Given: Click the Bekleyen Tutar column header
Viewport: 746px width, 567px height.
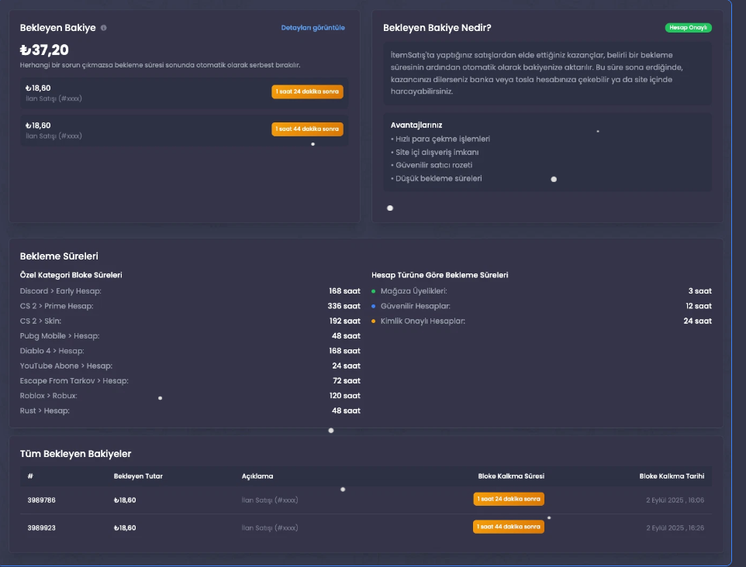Looking at the screenshot, I should [x=138, y=476].
